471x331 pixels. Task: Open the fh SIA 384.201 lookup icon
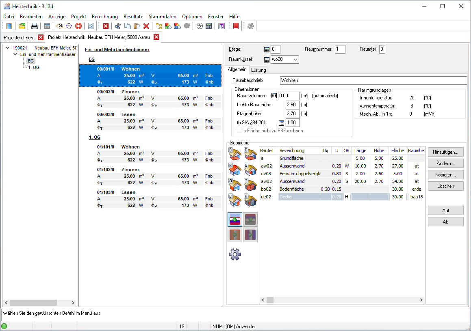point(281,123)
